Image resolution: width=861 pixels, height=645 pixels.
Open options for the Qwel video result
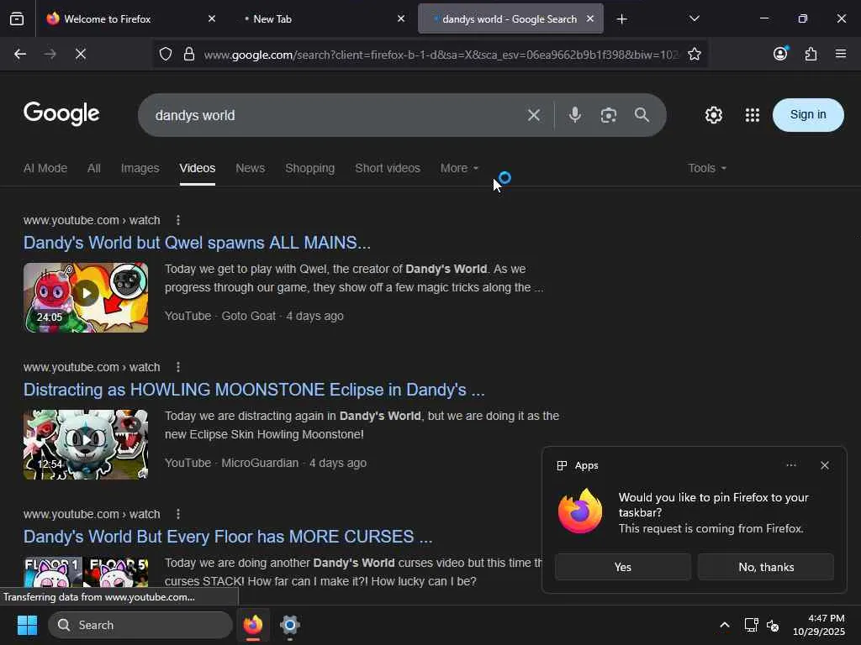coord(178,220)
